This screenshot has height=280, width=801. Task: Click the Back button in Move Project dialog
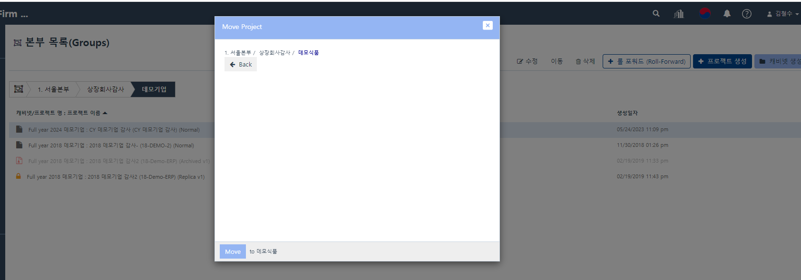(x=241, y=64)
